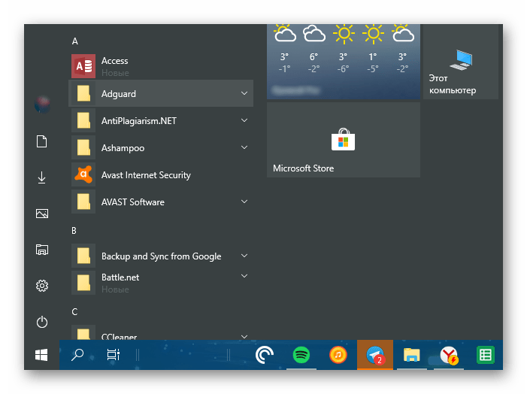Screen dimensions: 527x394
Task: Select AVAST Software entry text
Action: [x=133, y=202]
